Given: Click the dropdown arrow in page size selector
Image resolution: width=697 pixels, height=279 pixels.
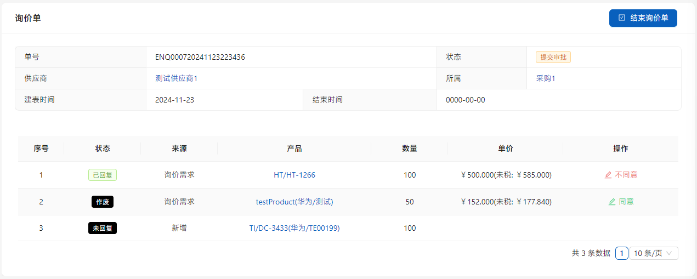Looking at the screenshot, I should [x=669, y=253].
